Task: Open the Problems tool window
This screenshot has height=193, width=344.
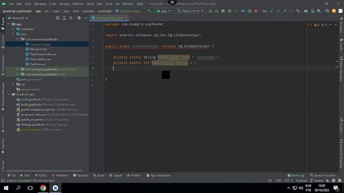Action: click(x=60, y=175)
